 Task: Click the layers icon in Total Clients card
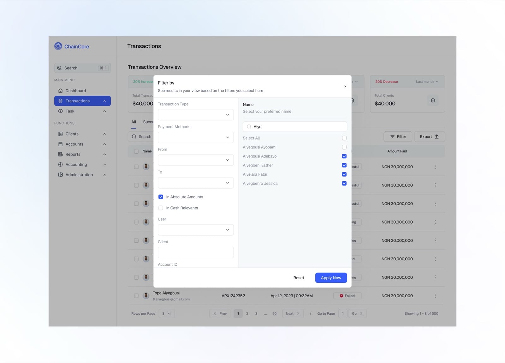[x=433, y=100]
